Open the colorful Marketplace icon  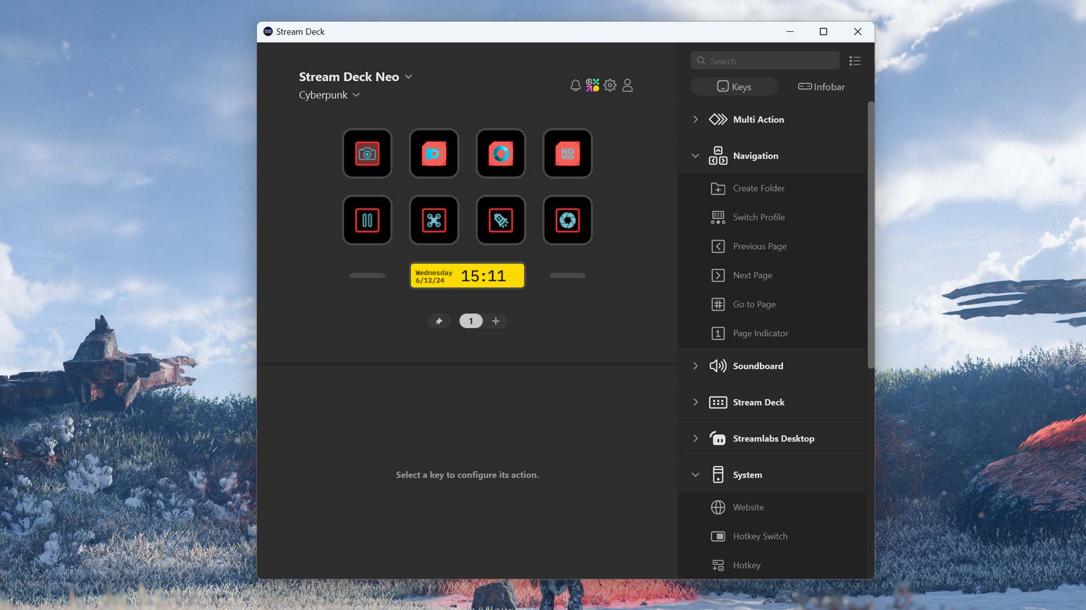click(592, 85)
